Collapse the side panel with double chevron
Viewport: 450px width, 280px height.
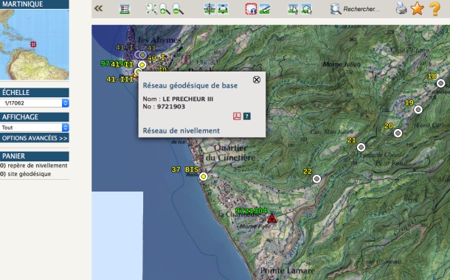(x=98, y=8)
